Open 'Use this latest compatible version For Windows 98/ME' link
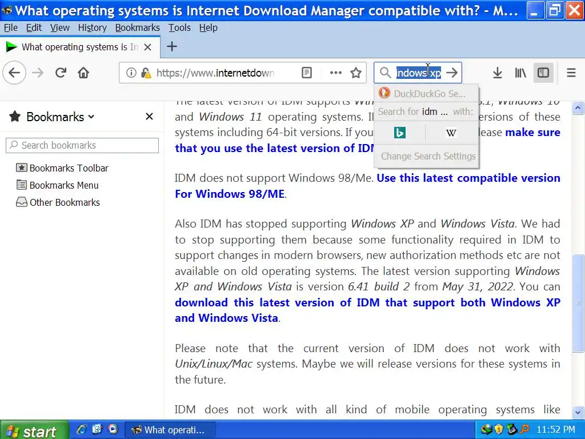 [367, 186]
